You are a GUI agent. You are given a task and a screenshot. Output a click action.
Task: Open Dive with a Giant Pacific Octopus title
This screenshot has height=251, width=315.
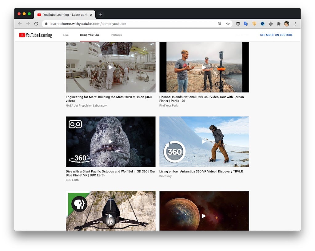click(110, 173)
